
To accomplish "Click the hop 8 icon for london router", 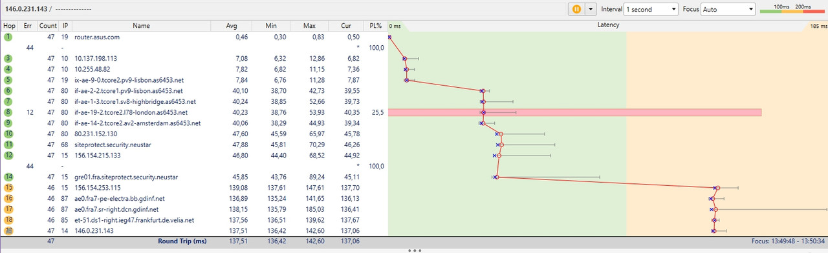I will (8, 112).
